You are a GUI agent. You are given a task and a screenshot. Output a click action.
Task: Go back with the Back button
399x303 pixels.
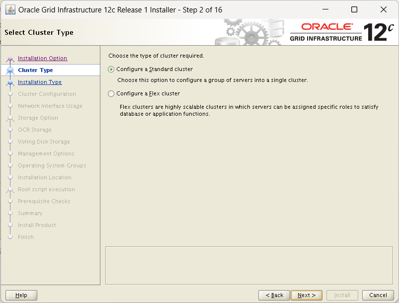[x=274, y=295]
